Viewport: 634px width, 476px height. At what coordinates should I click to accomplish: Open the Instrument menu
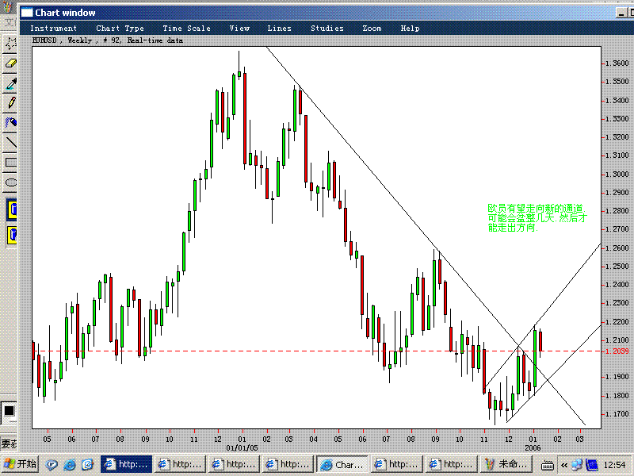[x=53, y=29]
